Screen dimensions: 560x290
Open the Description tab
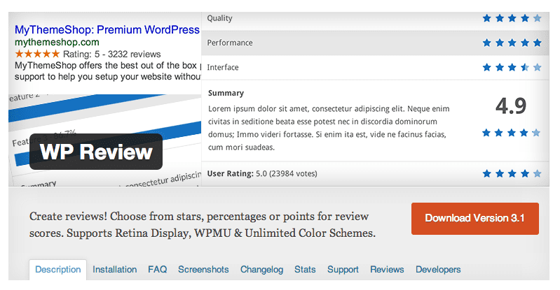point(58,270)
